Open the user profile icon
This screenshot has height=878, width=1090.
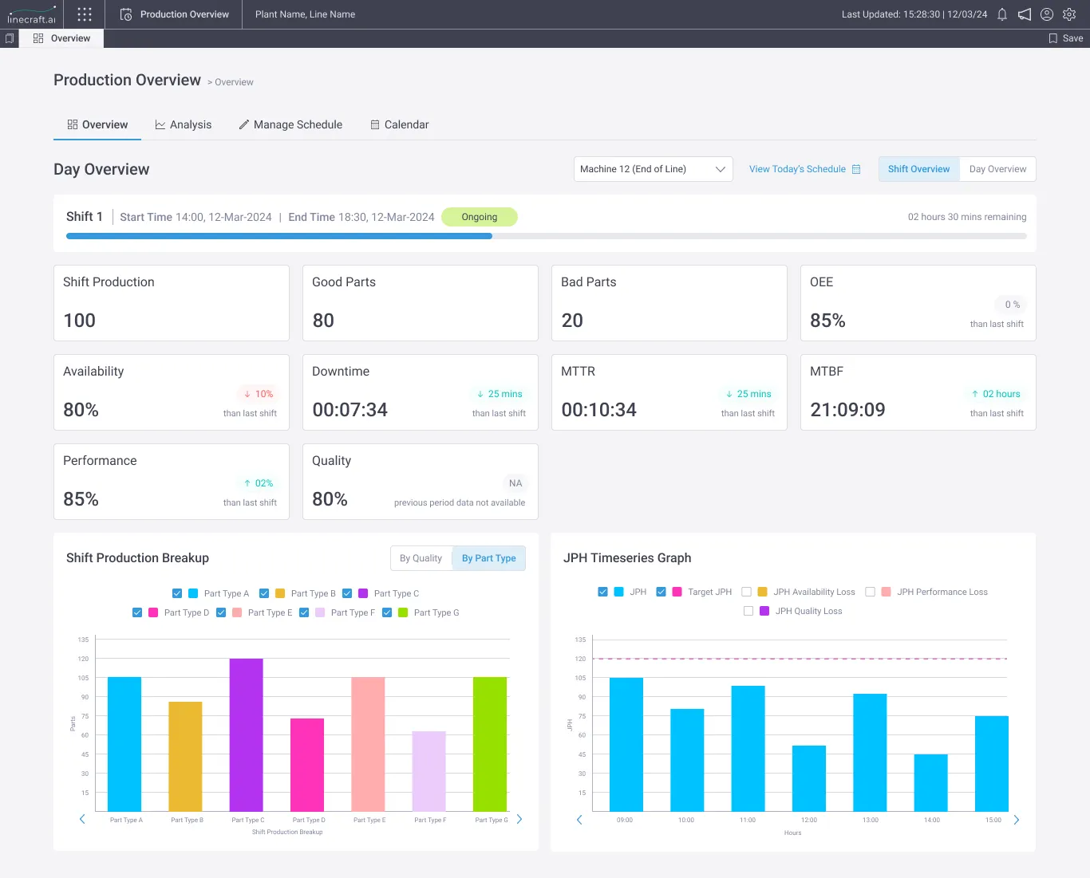coord(1047,14)
